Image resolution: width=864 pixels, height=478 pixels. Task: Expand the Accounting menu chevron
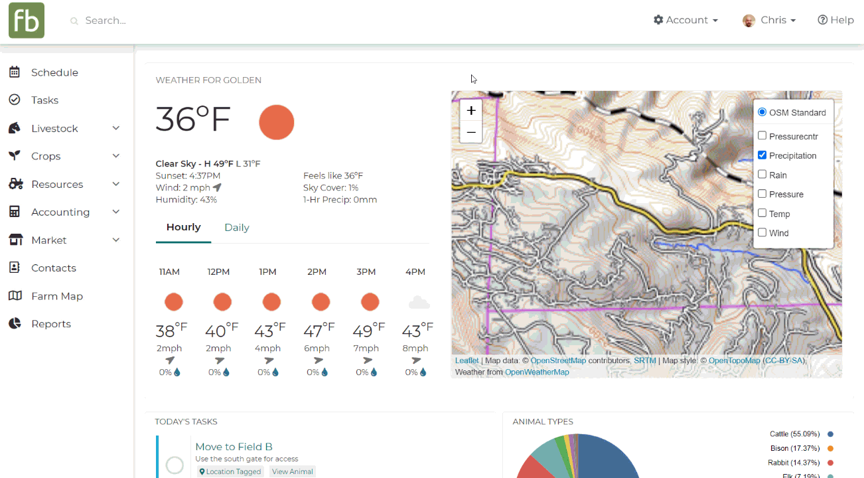[x=116, y=212]
